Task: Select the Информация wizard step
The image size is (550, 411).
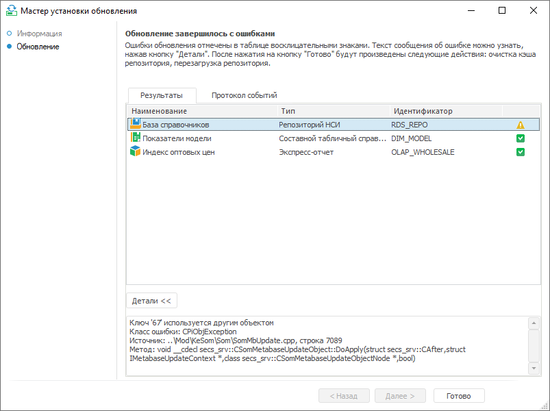Action: point(40,34)
